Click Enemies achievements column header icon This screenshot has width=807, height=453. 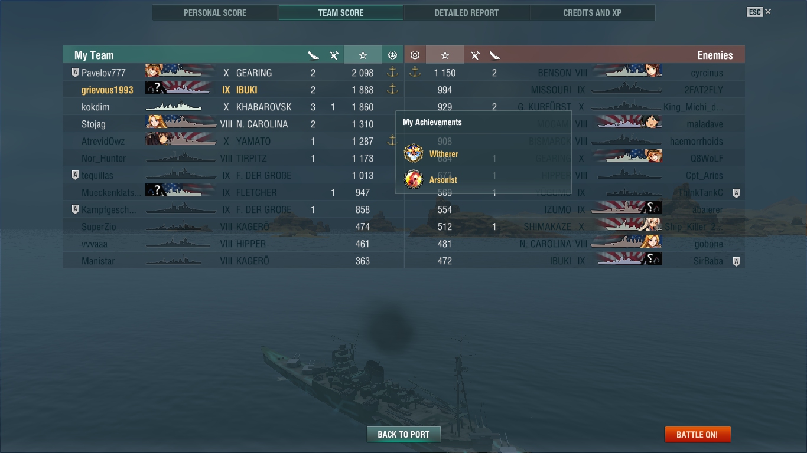[415, 55]
